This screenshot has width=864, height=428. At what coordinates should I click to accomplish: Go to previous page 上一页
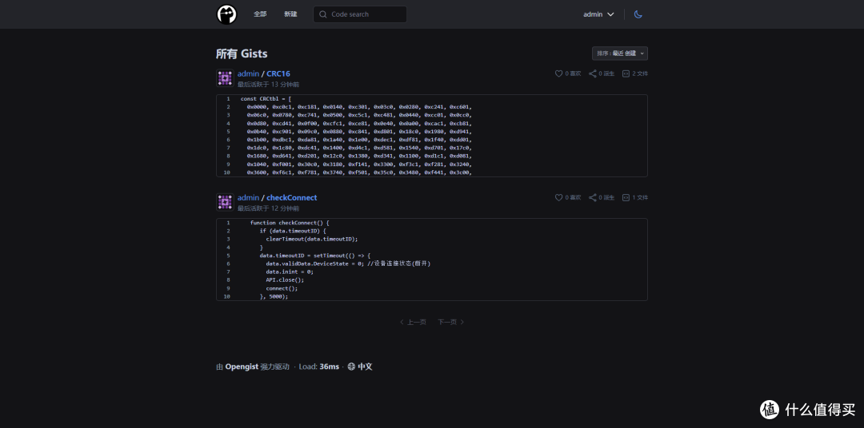[x=413, y=323]
